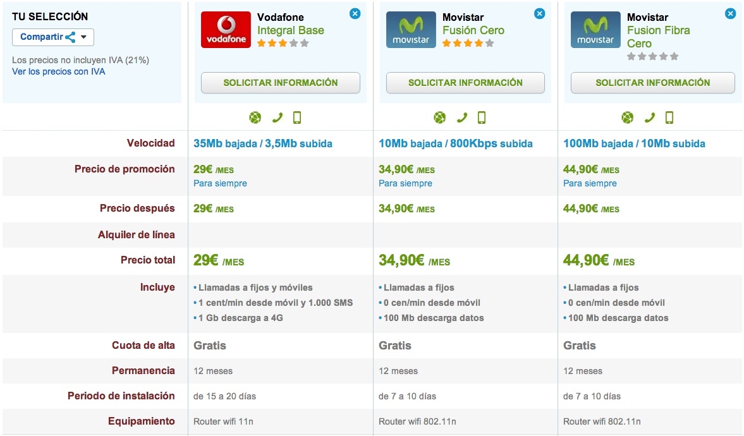Open the Fusión Cero plan link
744x436 pixels.
click(x=473, y=30)
